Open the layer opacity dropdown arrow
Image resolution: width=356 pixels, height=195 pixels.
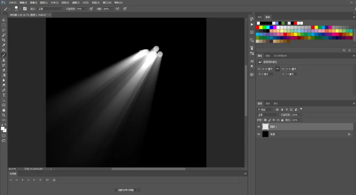point(300,115)
